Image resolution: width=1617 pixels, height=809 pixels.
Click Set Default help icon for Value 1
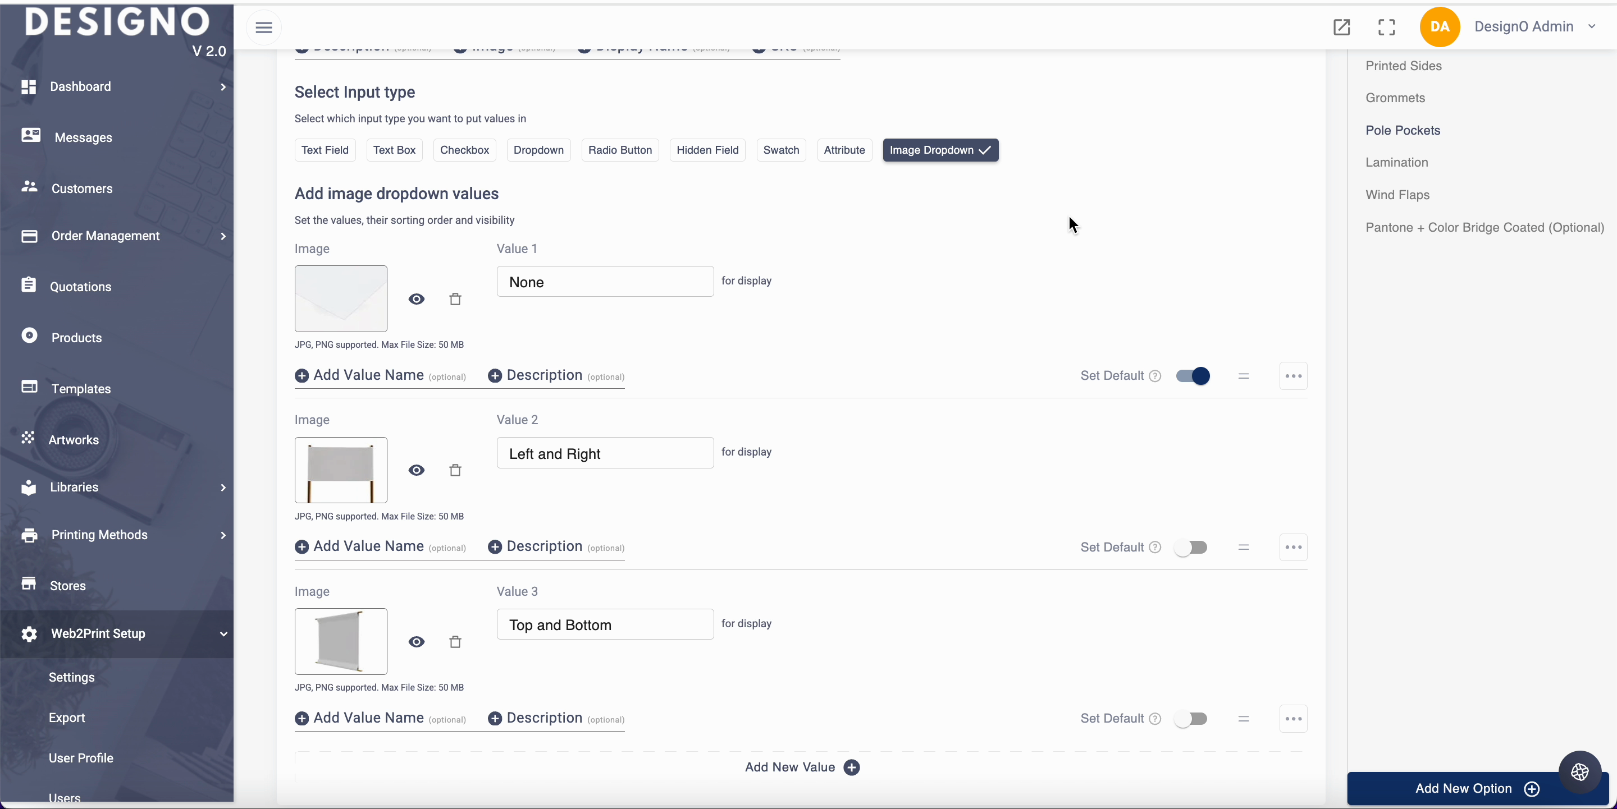pos(1155,376)
